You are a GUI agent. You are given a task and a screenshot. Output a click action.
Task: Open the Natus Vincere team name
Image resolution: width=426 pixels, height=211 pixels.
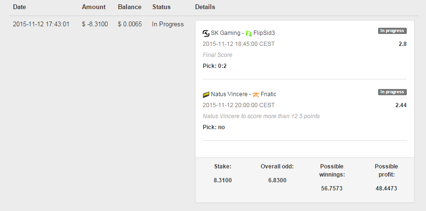(229, 94)
